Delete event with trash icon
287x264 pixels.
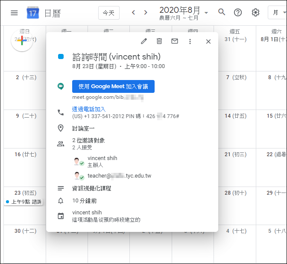point(159,41)
